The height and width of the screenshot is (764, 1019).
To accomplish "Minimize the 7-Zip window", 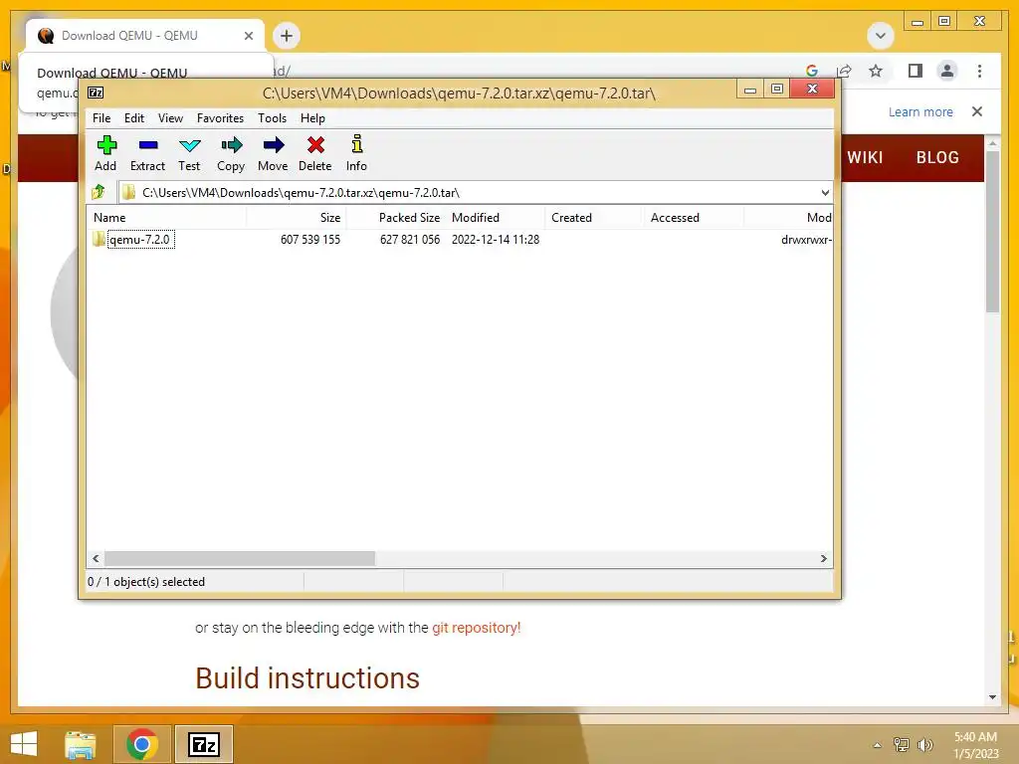I will pyautogui.click(x=750, y=89).
